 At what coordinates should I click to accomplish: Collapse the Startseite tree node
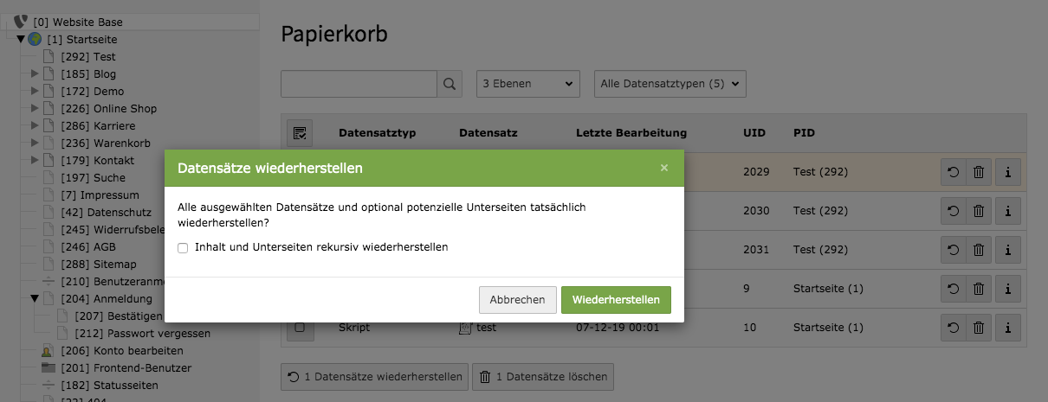click(x=21, y=39)
